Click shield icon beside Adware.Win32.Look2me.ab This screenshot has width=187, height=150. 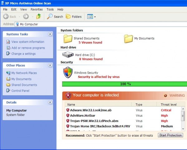pyautogui.click(x=68, y=110)
